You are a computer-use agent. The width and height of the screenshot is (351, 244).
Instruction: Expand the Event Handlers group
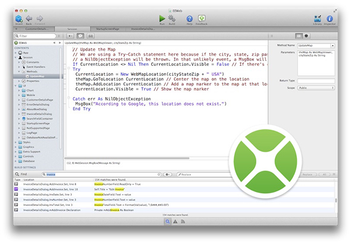pyautogui.click(x=19, y=67)
